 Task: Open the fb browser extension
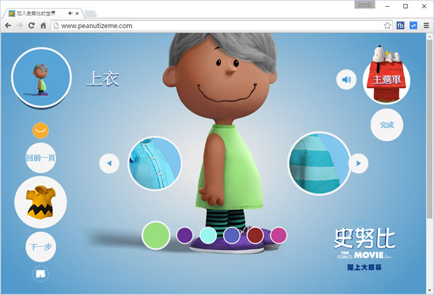pyautogui.click(x=400, y=25)
